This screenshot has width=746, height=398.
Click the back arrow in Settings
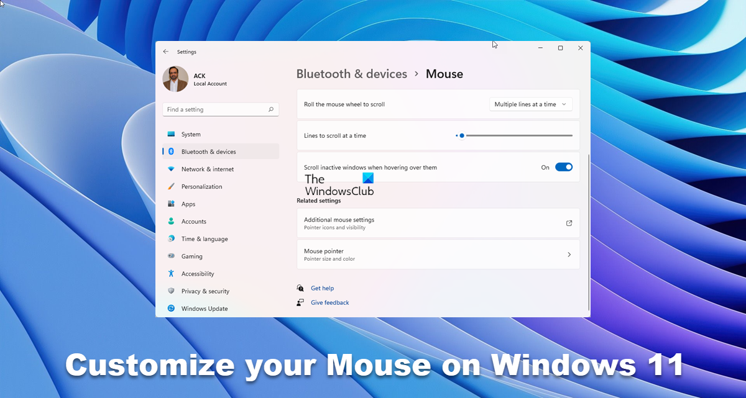[x=165, y=52]
